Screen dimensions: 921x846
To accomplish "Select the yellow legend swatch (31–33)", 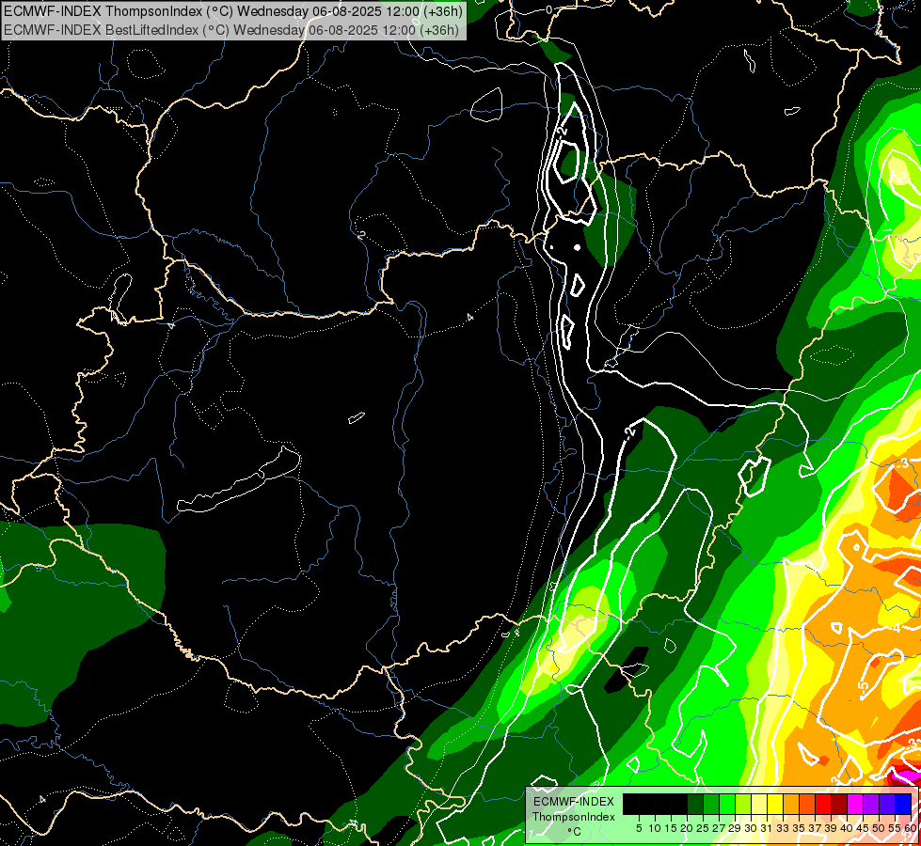I will [775, 805].
